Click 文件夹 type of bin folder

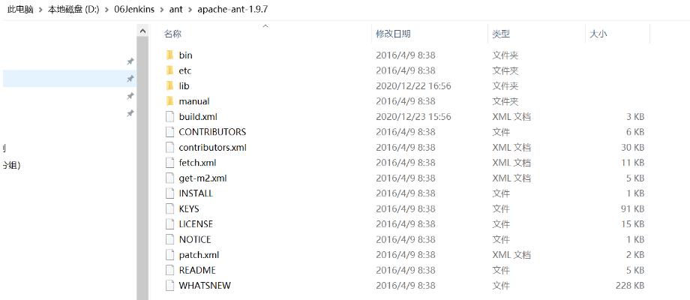point(505,55)
